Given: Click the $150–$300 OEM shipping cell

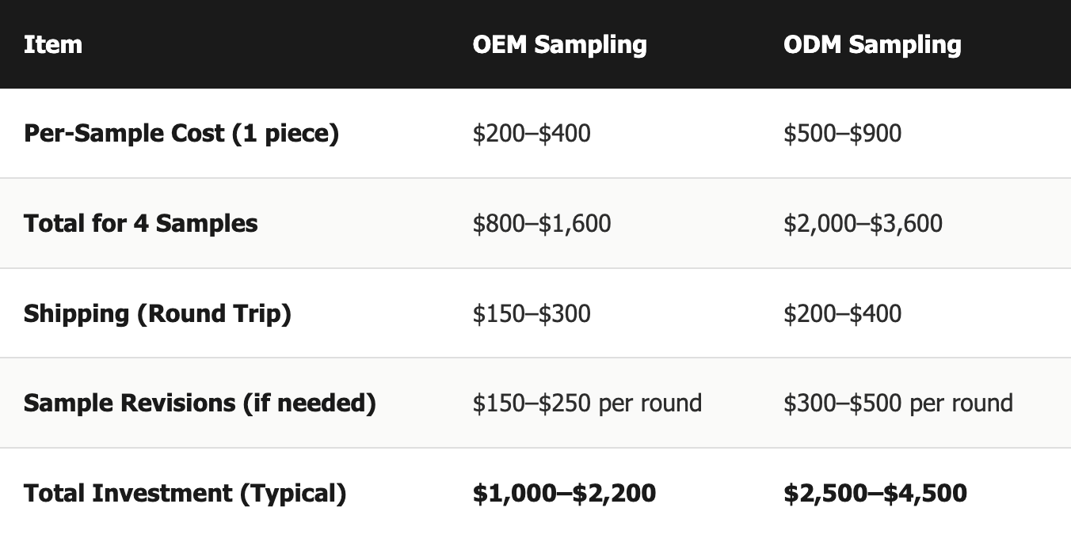Looking at the screenshot, I should coord(532,314).
